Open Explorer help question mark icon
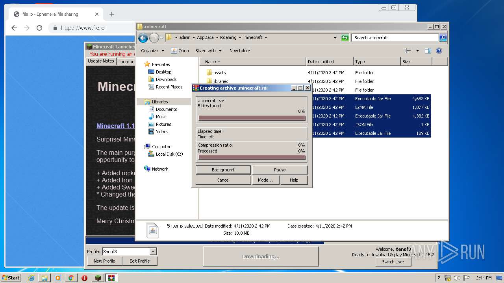The height and width of the screenshot is (283, 504). [439, 51]
